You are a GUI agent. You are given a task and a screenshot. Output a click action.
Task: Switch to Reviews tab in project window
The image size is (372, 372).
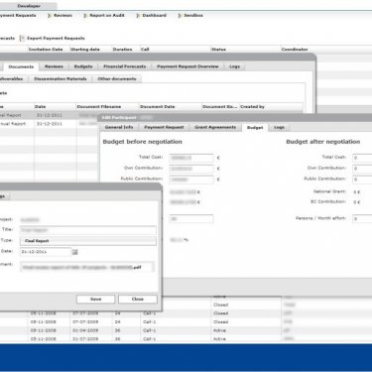coord(54,66)
